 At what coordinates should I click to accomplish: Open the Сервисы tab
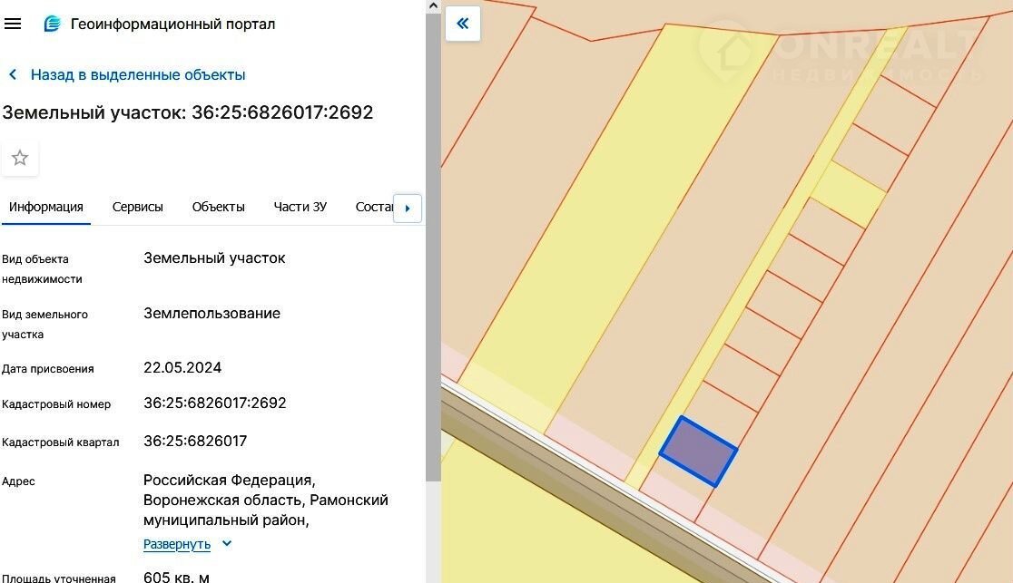click(x=138, y=207)
